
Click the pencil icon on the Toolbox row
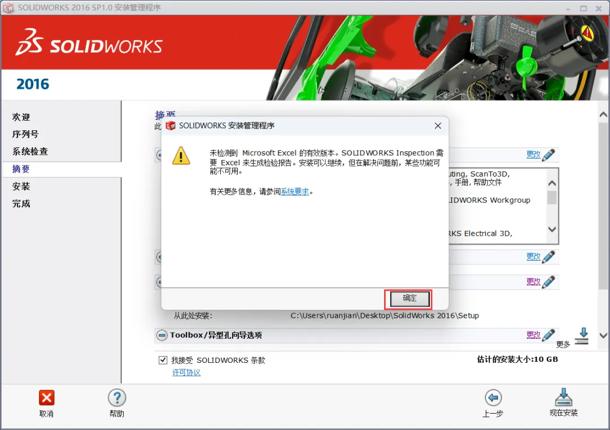click(x=548, y=335)
